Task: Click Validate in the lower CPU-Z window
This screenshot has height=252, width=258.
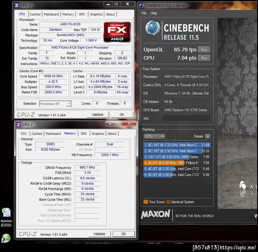Action: [99, 234]
